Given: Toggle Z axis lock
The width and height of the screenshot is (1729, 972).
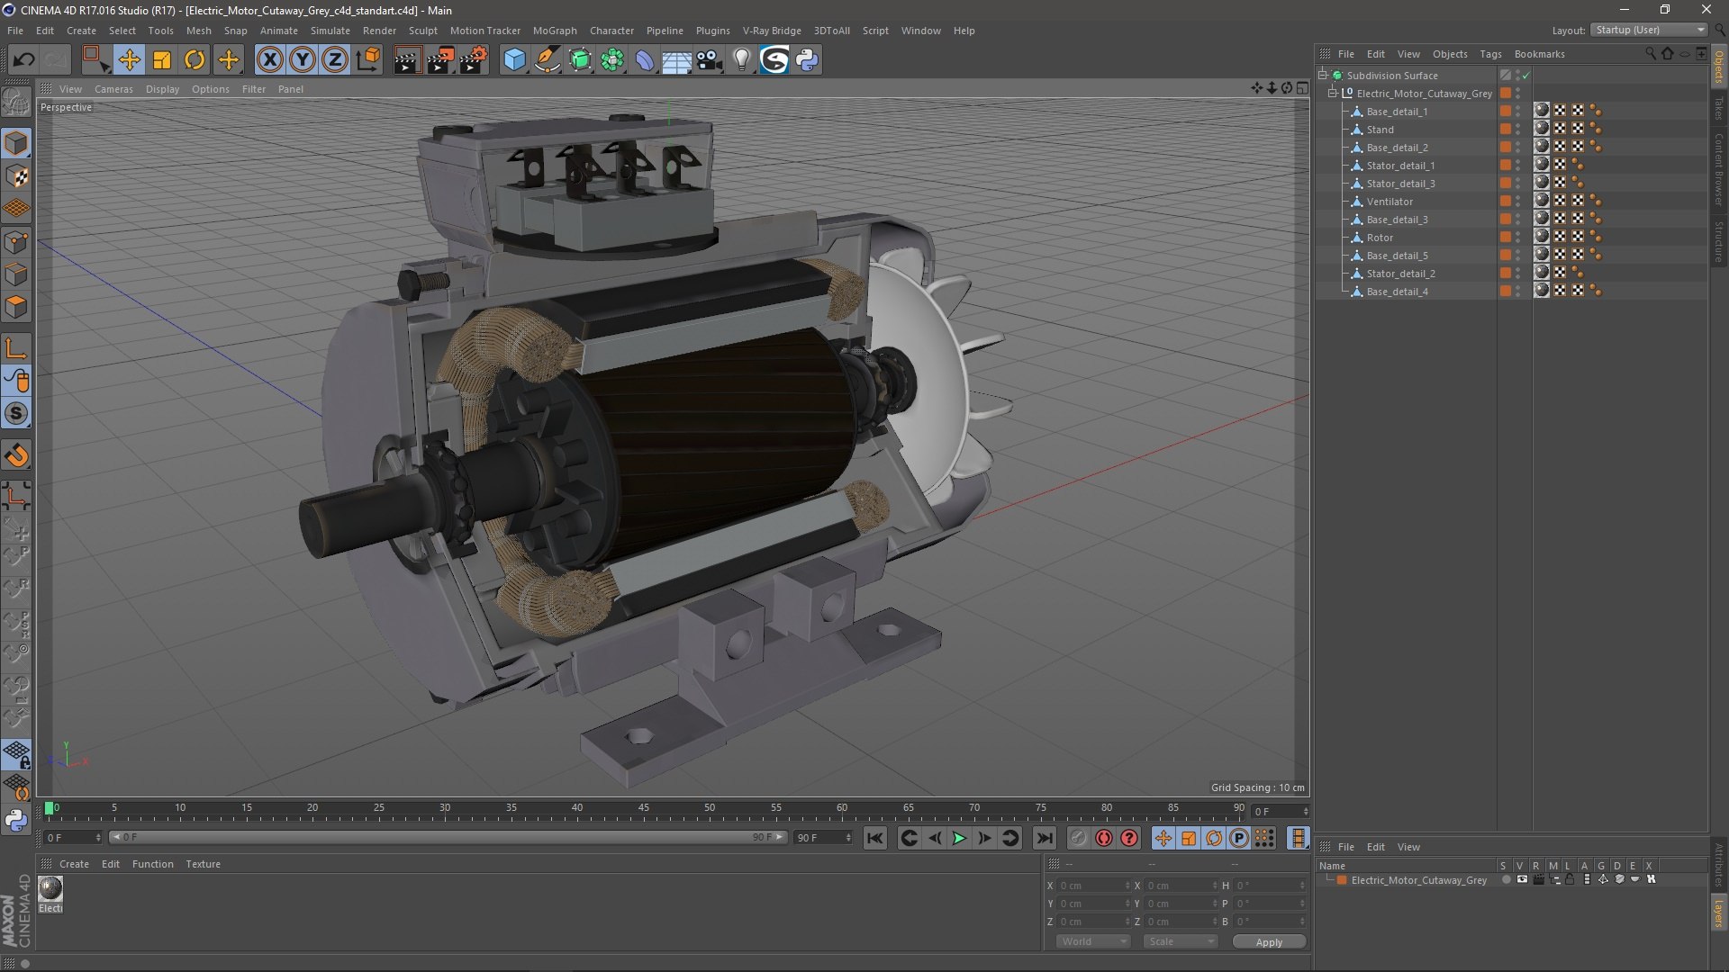Looking at the screenshot, I should pos(335,60).
